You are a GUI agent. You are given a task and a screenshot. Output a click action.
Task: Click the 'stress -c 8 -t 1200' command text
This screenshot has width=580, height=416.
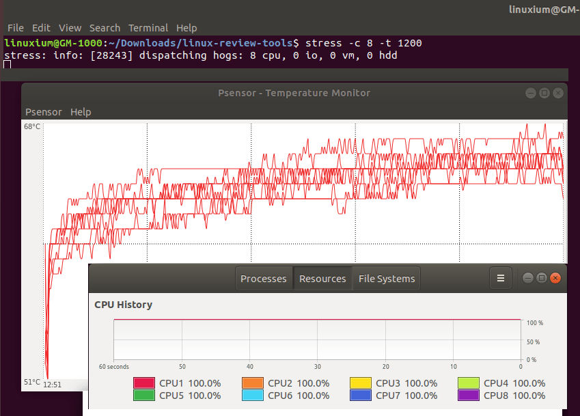363,43
